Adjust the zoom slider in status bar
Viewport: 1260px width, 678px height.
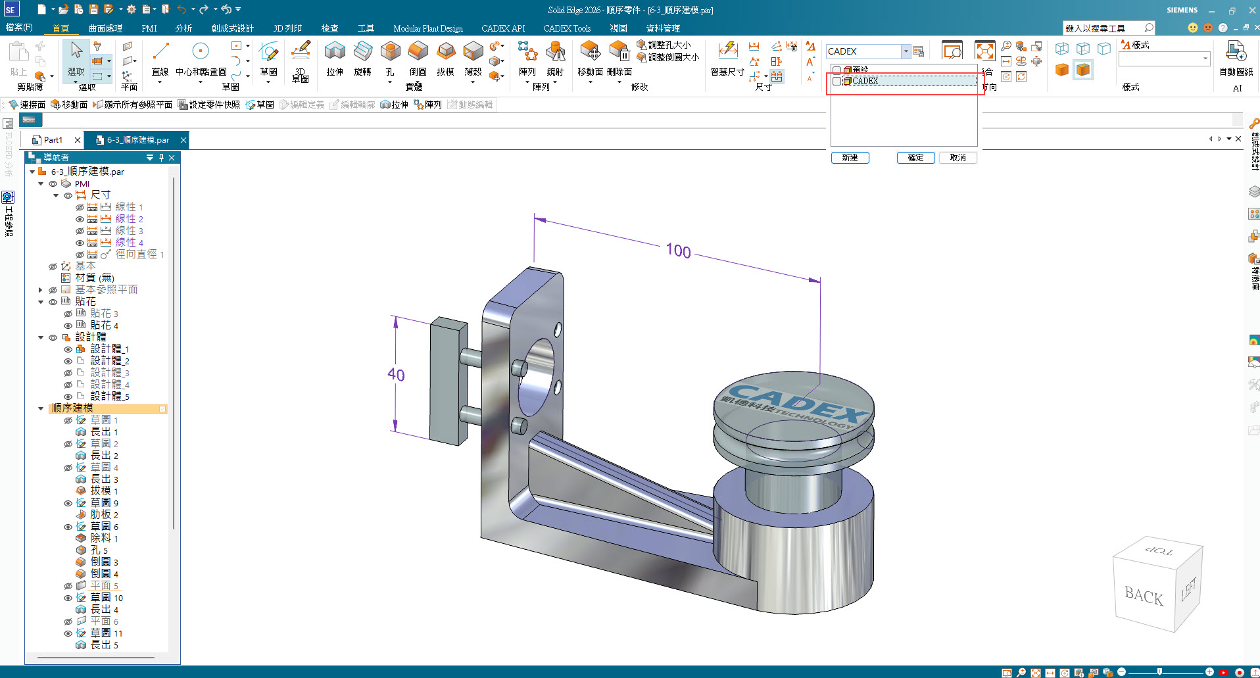1159,672
